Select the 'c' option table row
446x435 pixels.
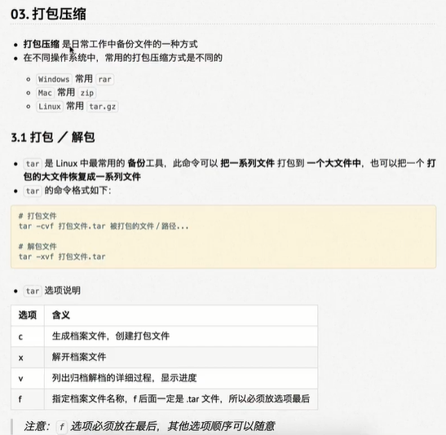[x=164, y=336]
